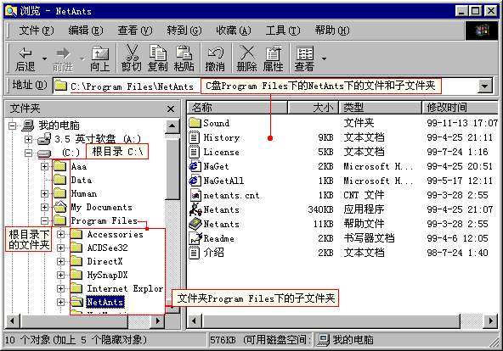Viewport: 503px width, 351px height.
Task: Open the 文件(F) menu
Action: pos(37,31)
